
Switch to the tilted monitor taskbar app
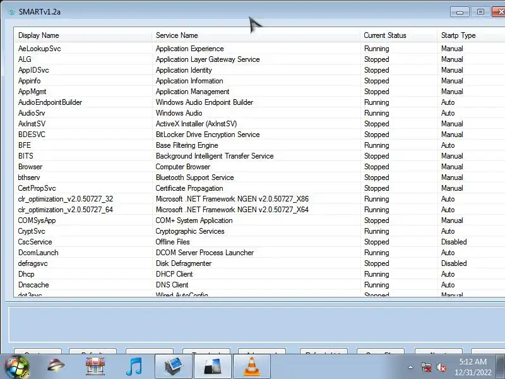[173, 366]
